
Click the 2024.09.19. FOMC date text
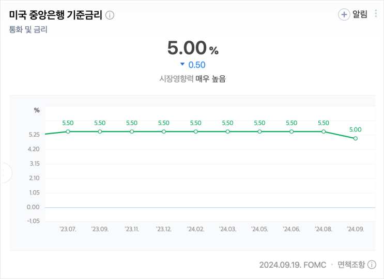[x=293, y=265]
